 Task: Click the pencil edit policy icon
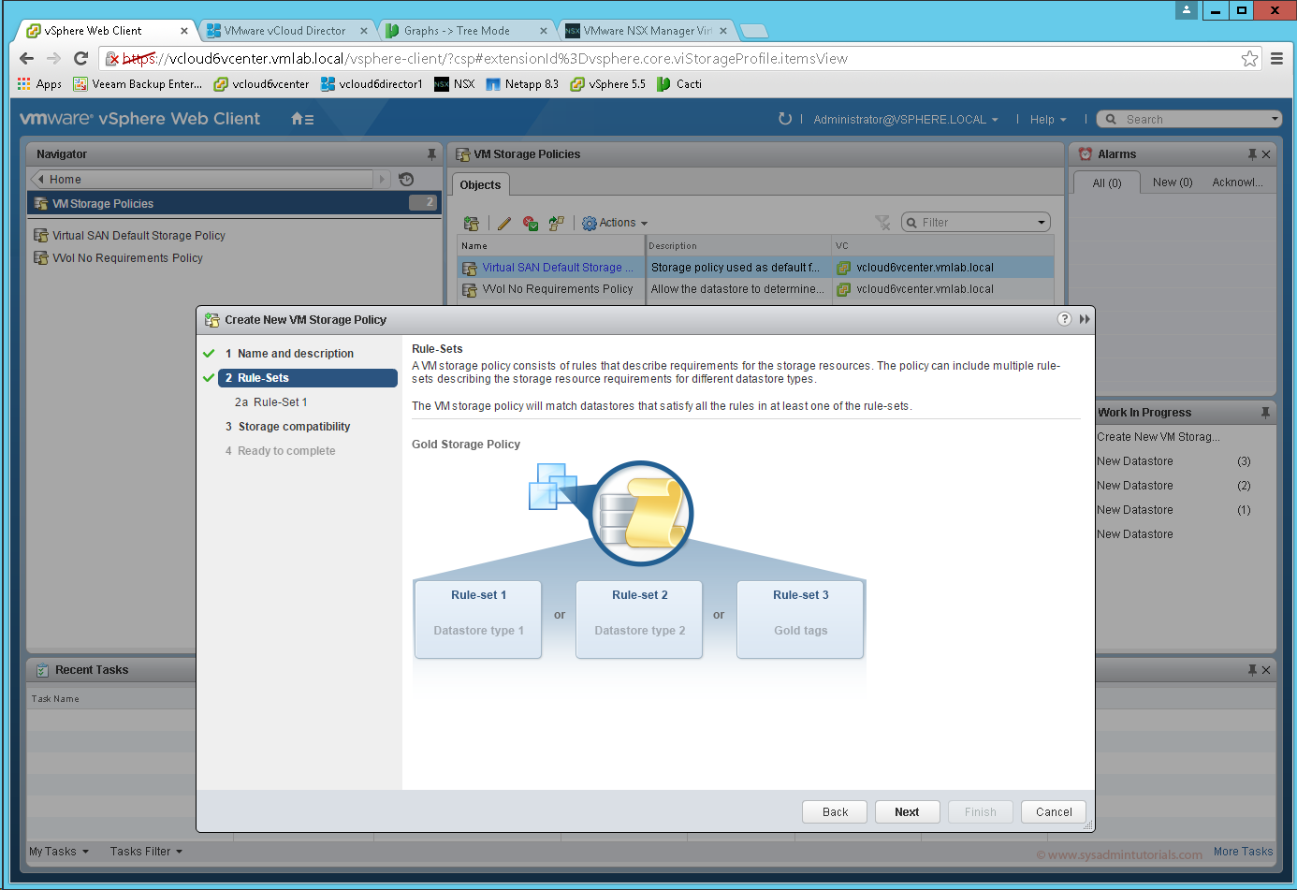(504, 223)
